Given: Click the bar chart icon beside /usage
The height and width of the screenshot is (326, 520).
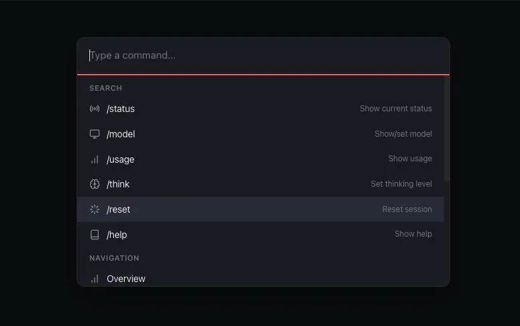Looking at the screenshot, I should [x=95, y=159].
